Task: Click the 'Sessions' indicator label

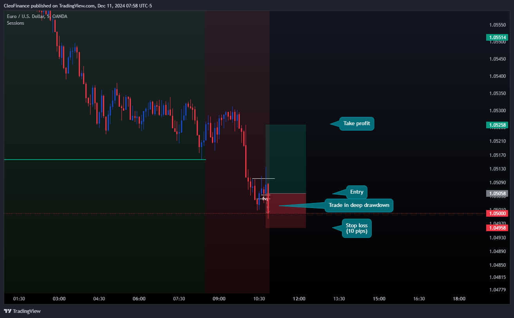Action: (x=15, y=23)
